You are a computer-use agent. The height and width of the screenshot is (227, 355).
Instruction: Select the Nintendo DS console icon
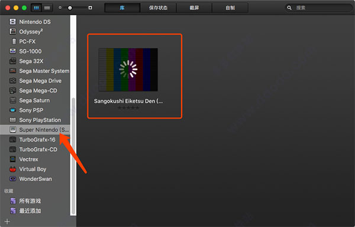12,22
